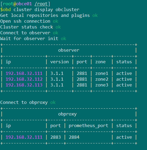Click the prometheus port value 2884

tap(74, 137)
